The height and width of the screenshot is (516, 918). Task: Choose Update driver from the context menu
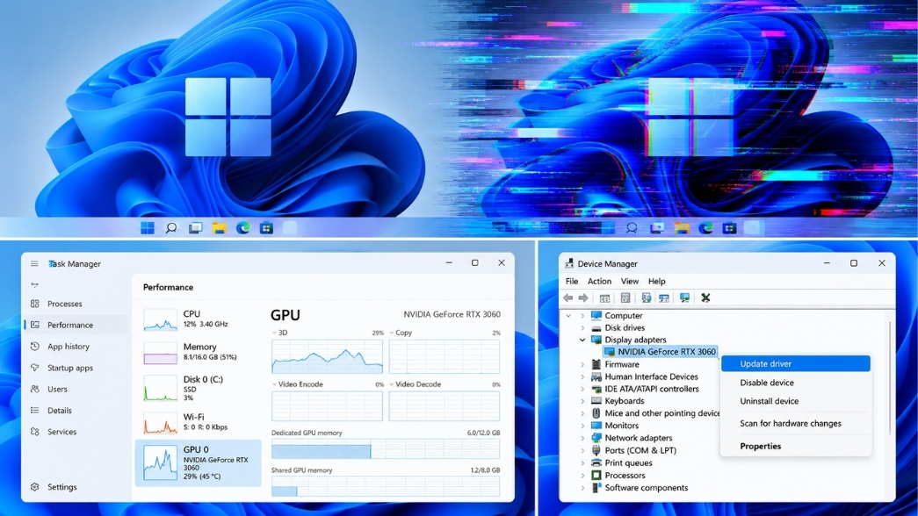(x=796, y=364)
